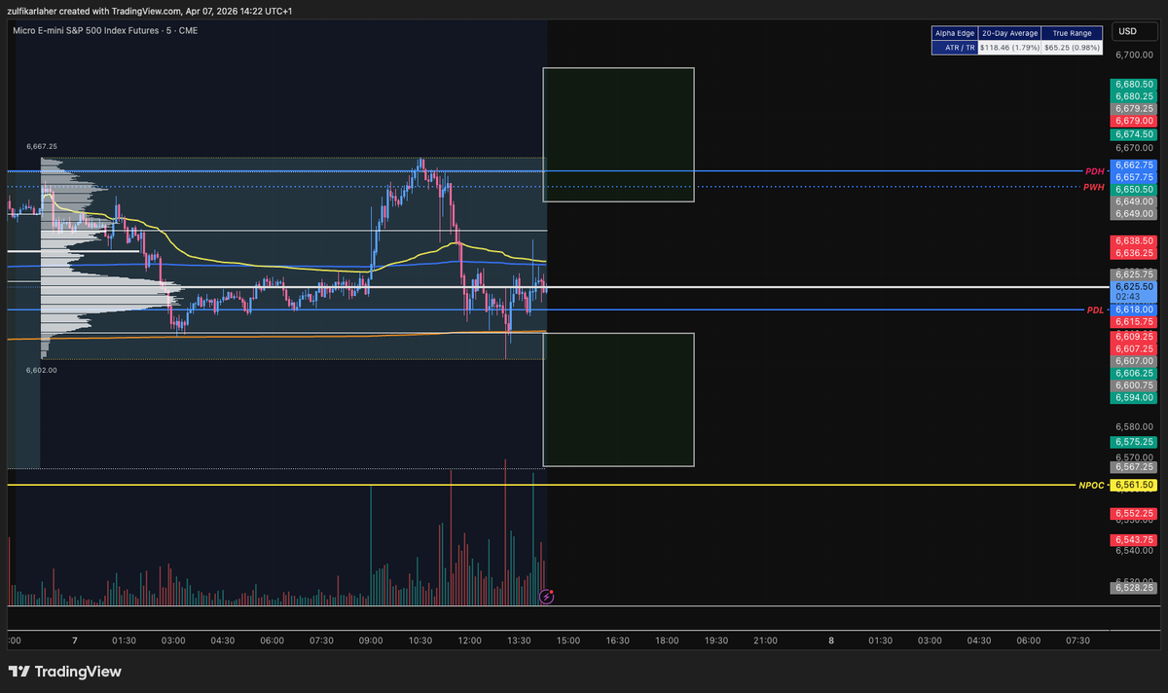The image size is (1168, 693).
Task: Select the lower green projection box
Action: click(x=618, y=399)
